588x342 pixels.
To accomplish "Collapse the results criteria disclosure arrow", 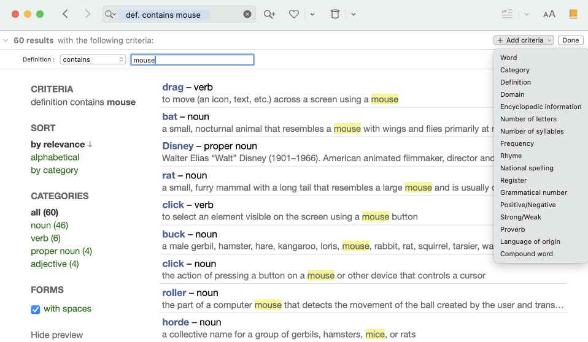I will pyautogui.click(x=6, y=40).
